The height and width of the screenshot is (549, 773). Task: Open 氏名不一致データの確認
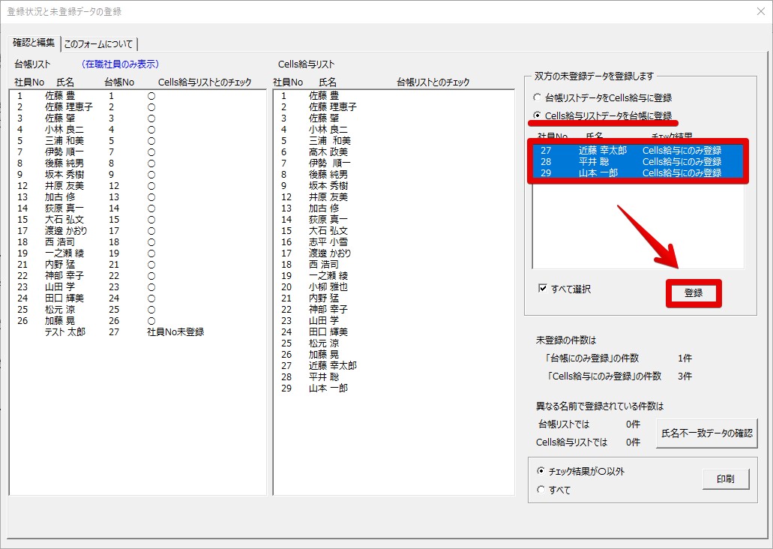click(706, 433)
